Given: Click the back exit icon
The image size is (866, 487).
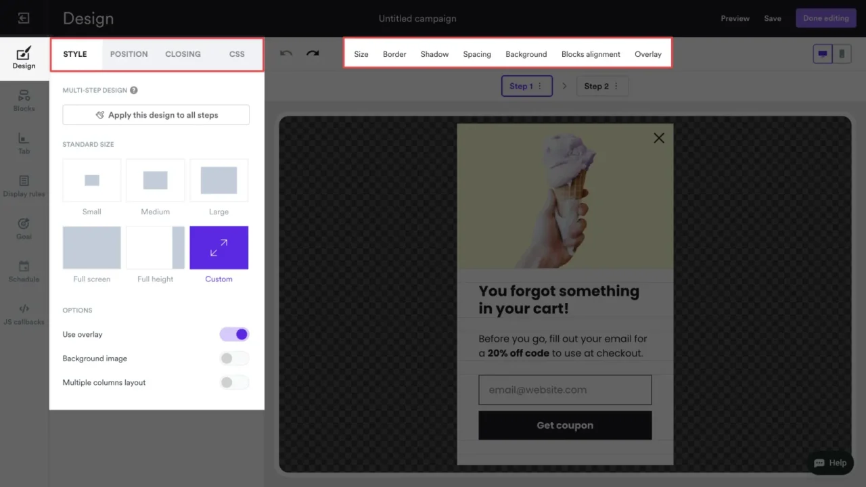Looking at the screenshot, I should click(x=24, y=18).
